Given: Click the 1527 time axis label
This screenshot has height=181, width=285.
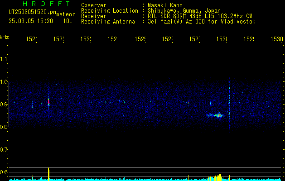Looking at the screenshot, I should [195, 39].
